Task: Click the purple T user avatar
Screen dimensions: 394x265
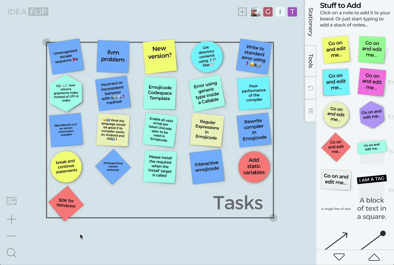Action: click(292, 12)
